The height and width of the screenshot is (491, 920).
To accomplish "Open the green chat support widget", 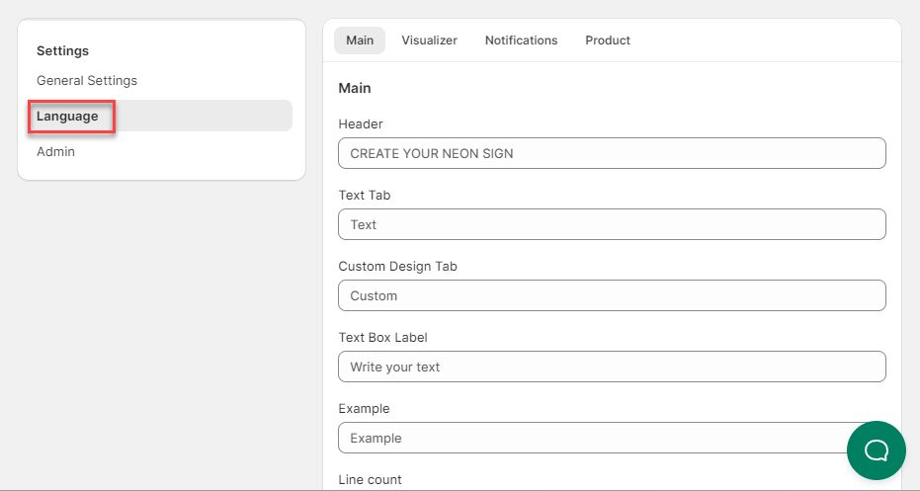I will tap(876, 450).
